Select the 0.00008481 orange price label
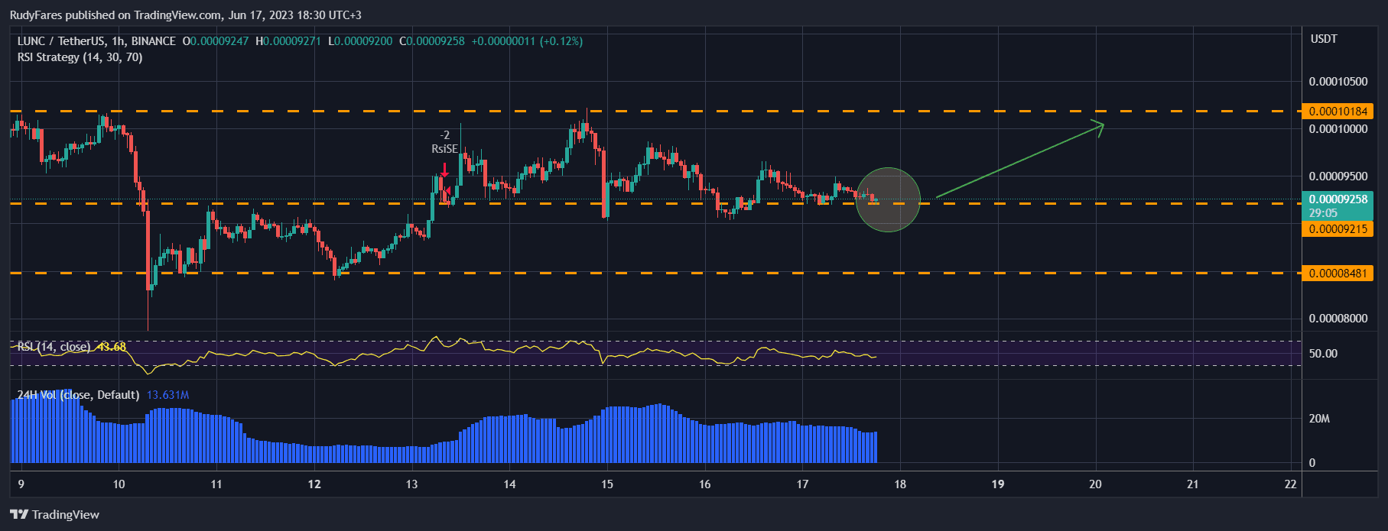The image size is (1388, 531). [1338, 274]
